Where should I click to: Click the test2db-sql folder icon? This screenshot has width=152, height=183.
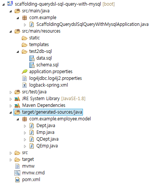pyautogui.click(x=24, y=51)
